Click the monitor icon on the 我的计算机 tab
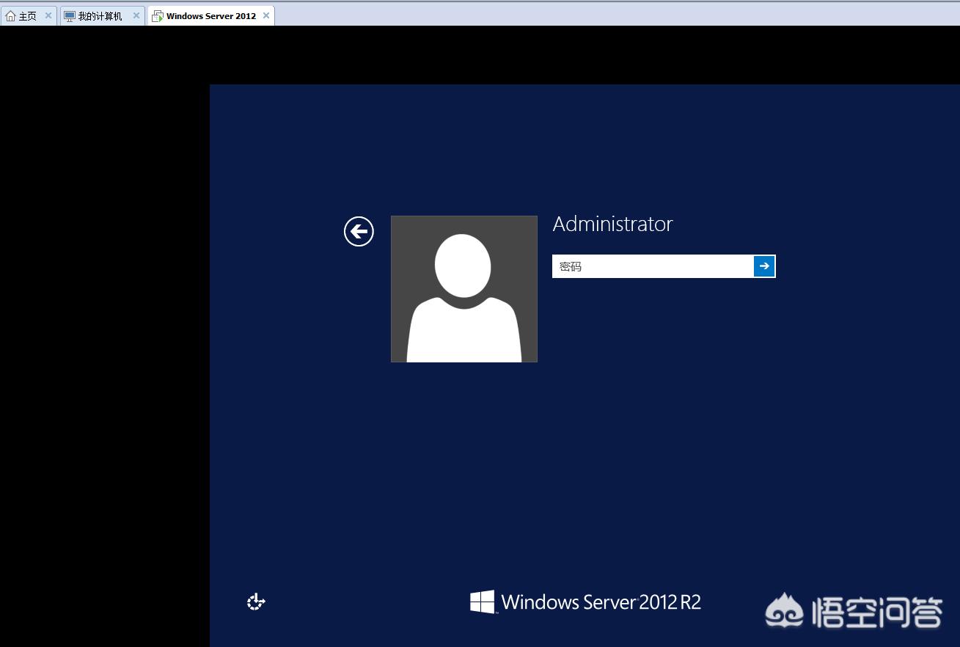The height and width of the screenshot is (647, 960). [x=70, y=16]
